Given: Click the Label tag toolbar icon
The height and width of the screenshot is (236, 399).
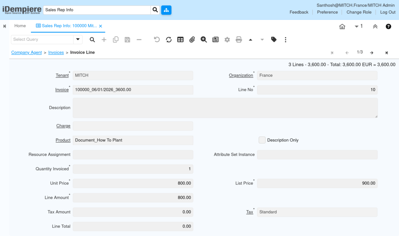Looking at the screenshot, I should pyautogui.click(x=274, y=40).
